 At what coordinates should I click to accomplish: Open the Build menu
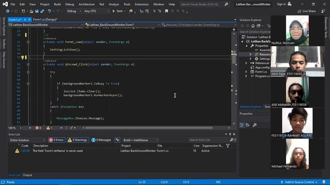(x=57, y=4)
